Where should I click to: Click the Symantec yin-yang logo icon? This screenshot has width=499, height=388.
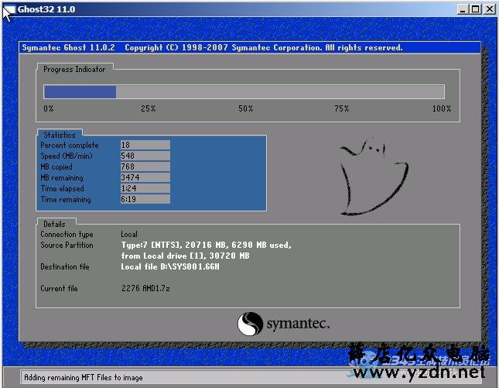tap(250, 324)
